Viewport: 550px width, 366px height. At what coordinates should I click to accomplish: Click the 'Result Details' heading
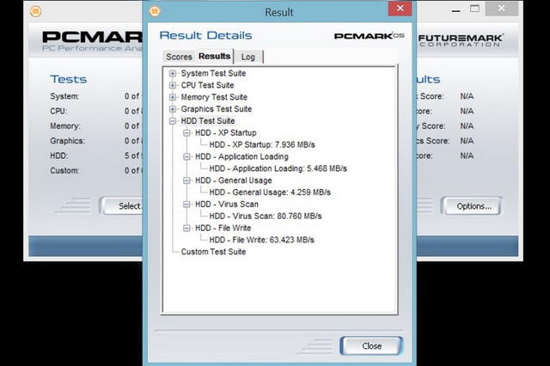pos(205,35)
